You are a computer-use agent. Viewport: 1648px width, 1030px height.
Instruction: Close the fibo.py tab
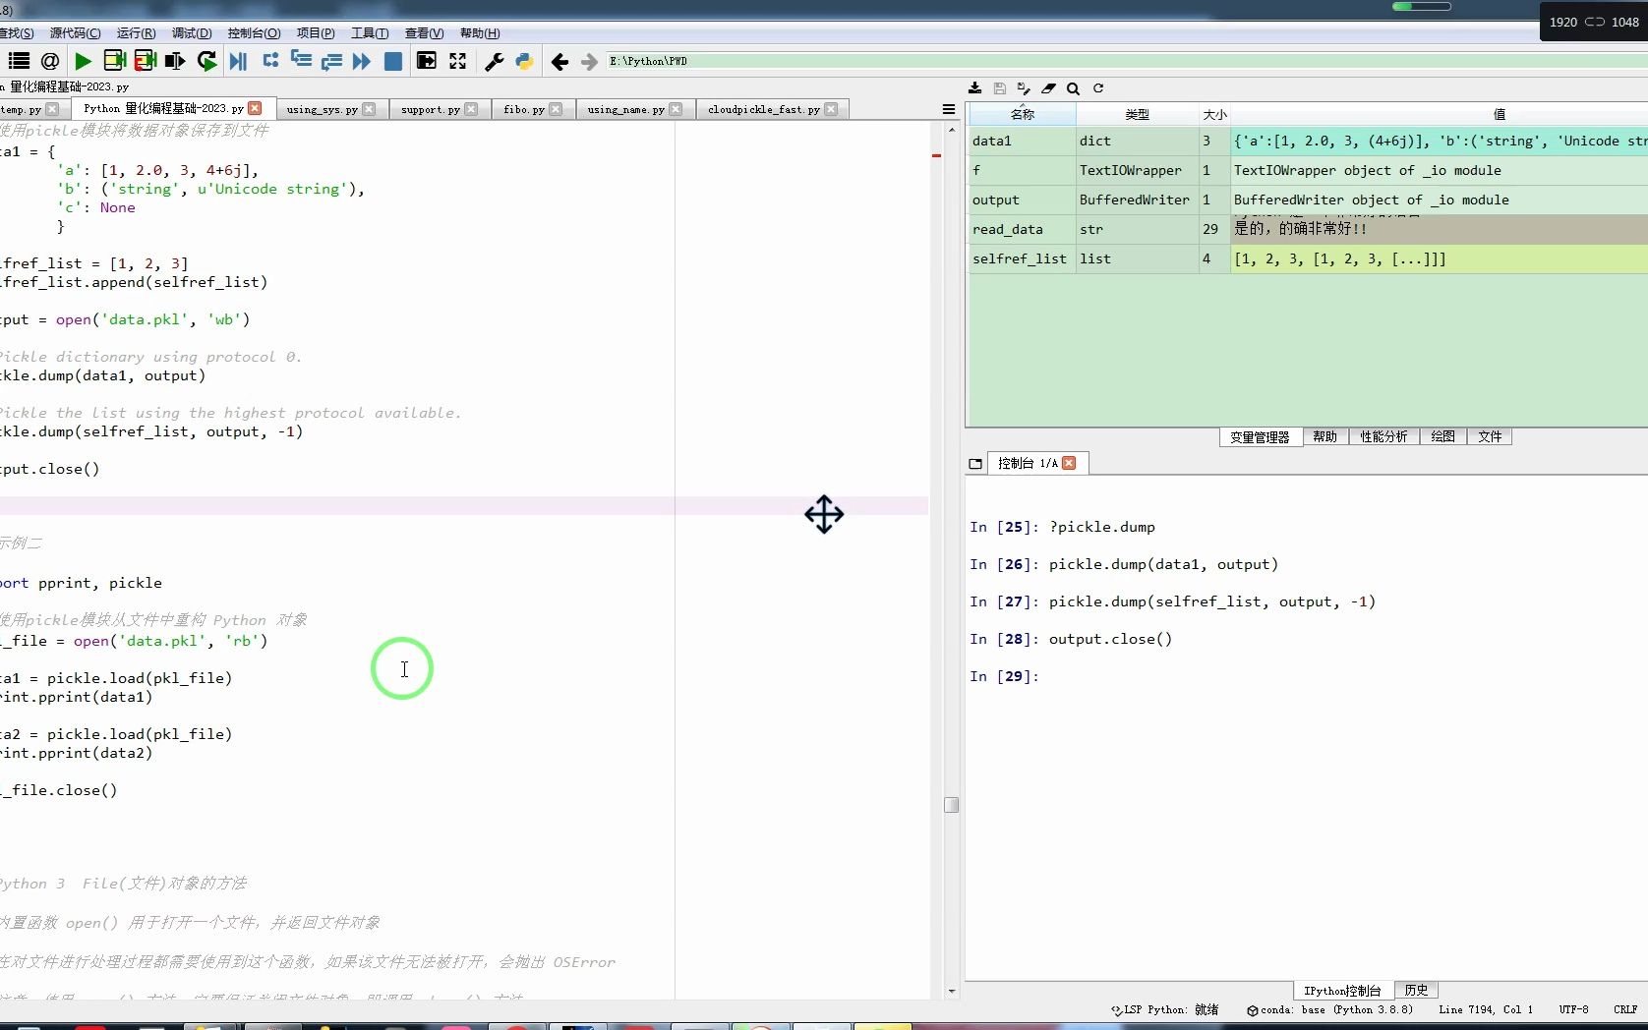(x=556, y=109)
